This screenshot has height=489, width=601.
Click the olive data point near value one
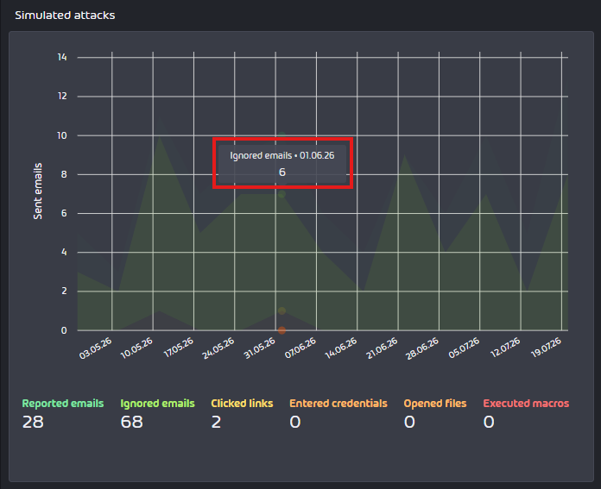(x=282, y=310)
